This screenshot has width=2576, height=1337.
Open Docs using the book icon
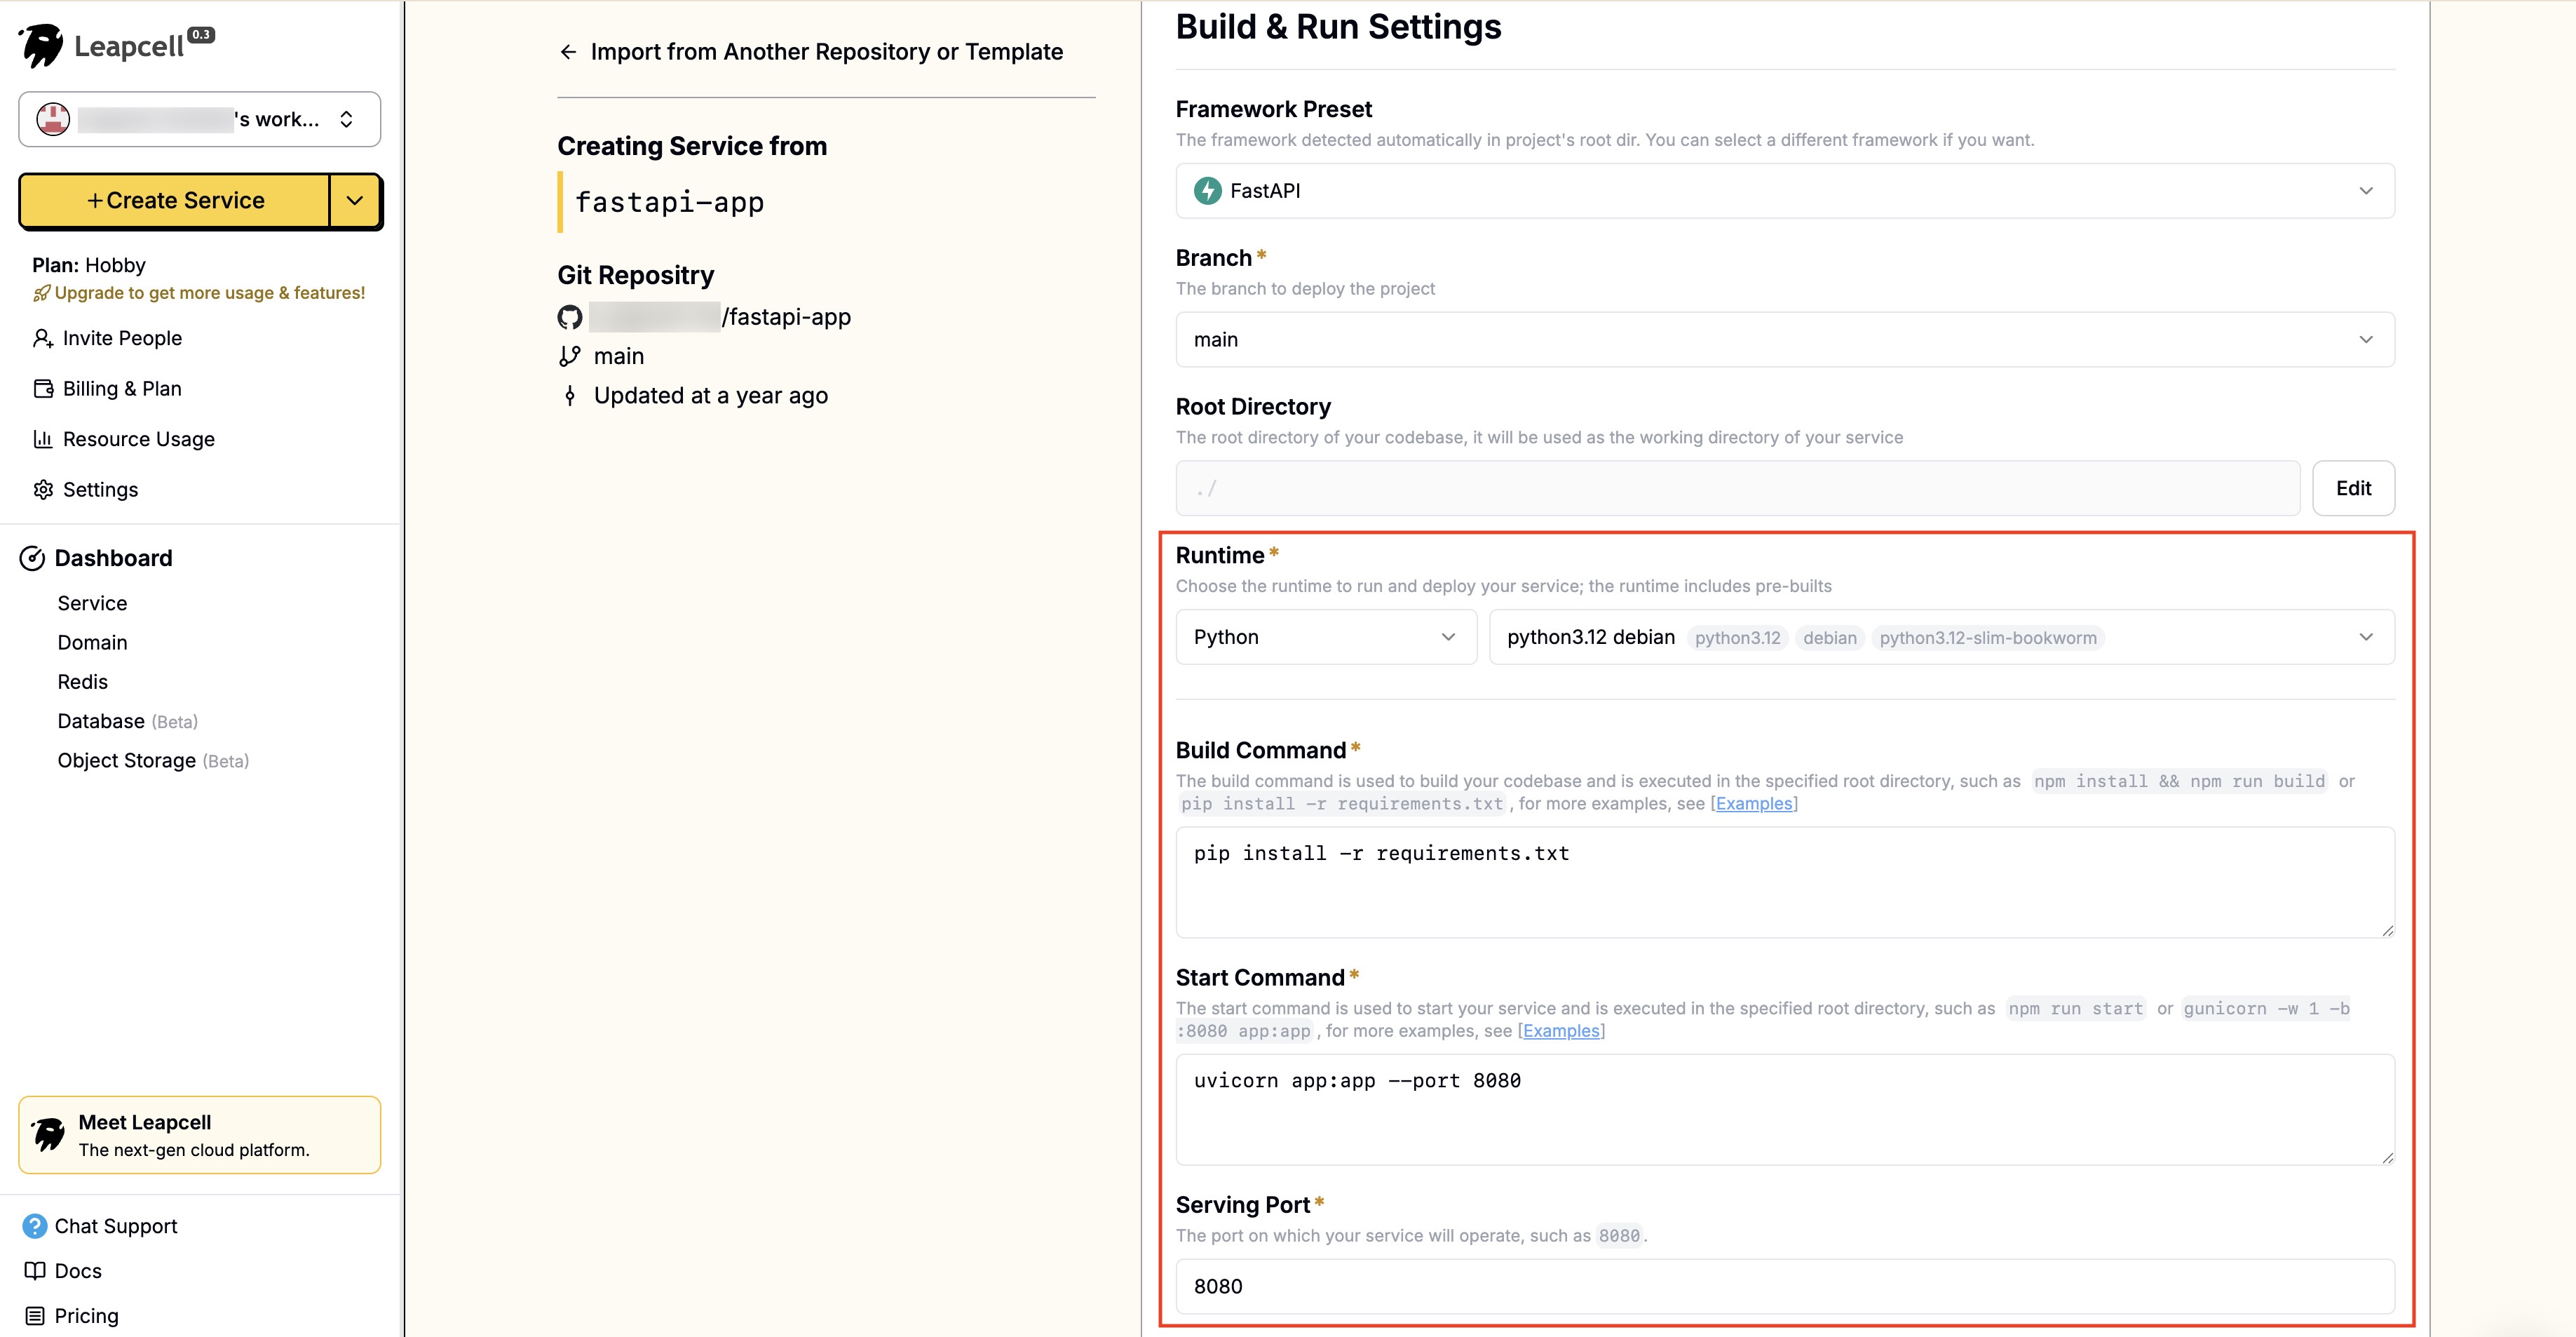pos(35,1271)
